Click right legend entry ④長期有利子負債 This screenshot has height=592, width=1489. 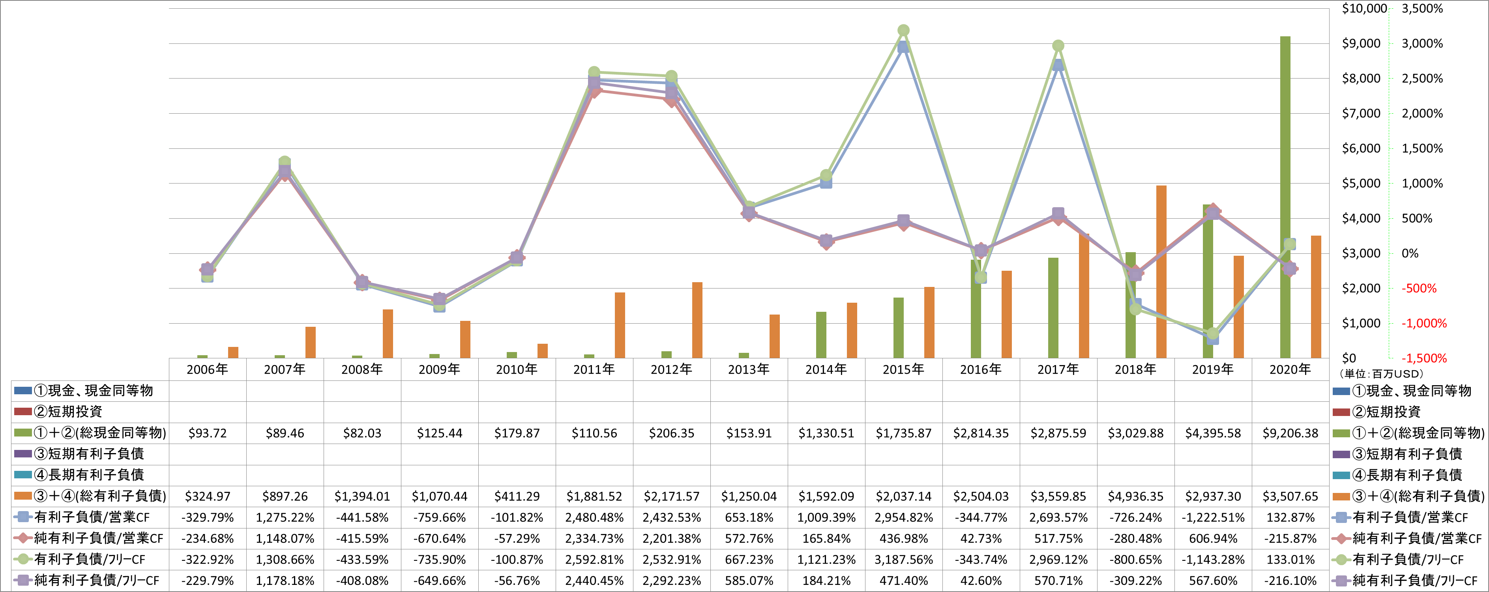point(1398,475)
